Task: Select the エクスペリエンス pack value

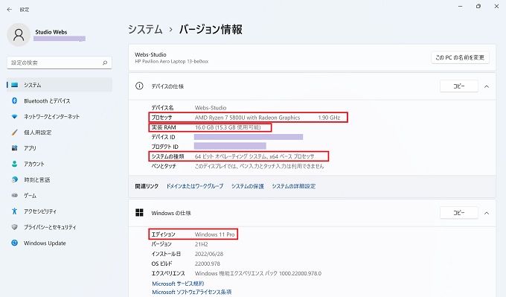Action: 258,273
